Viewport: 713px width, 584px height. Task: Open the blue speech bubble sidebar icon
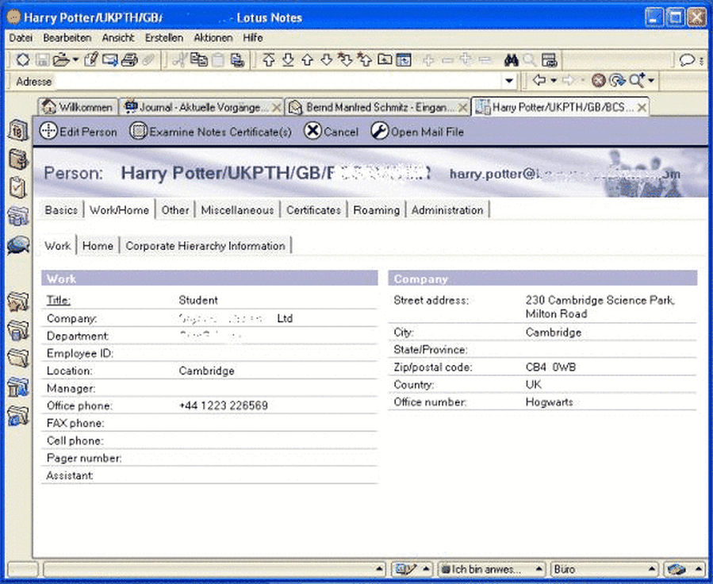[18, 245]
